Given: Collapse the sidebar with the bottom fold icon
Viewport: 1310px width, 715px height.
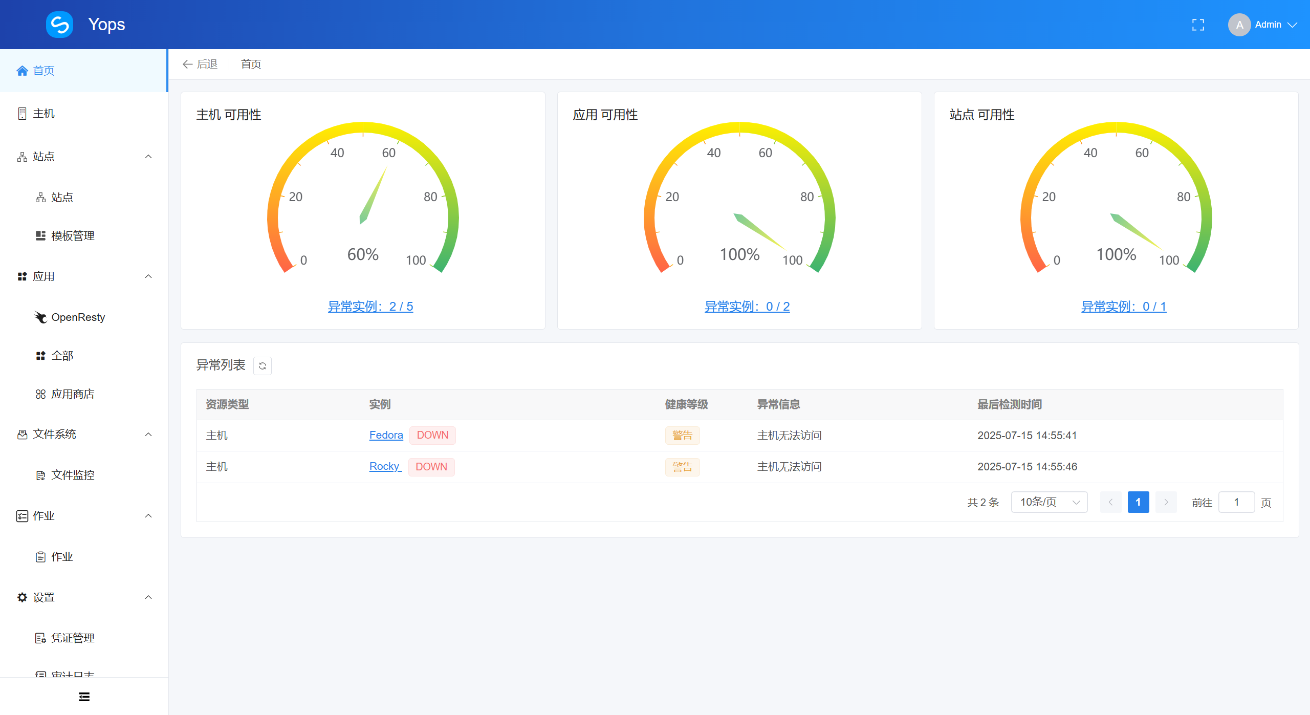Looking at the screenshot, I should tap(84, 697).
